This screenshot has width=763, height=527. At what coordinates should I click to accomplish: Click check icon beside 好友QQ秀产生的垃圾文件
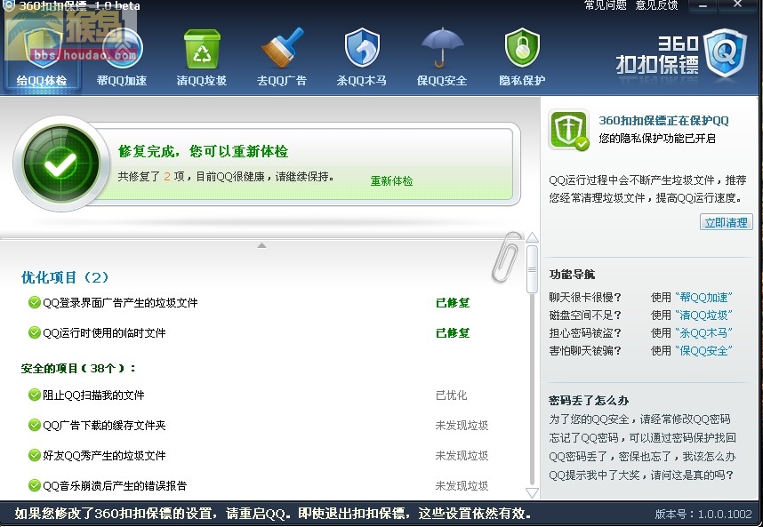(x=34, y=455)
